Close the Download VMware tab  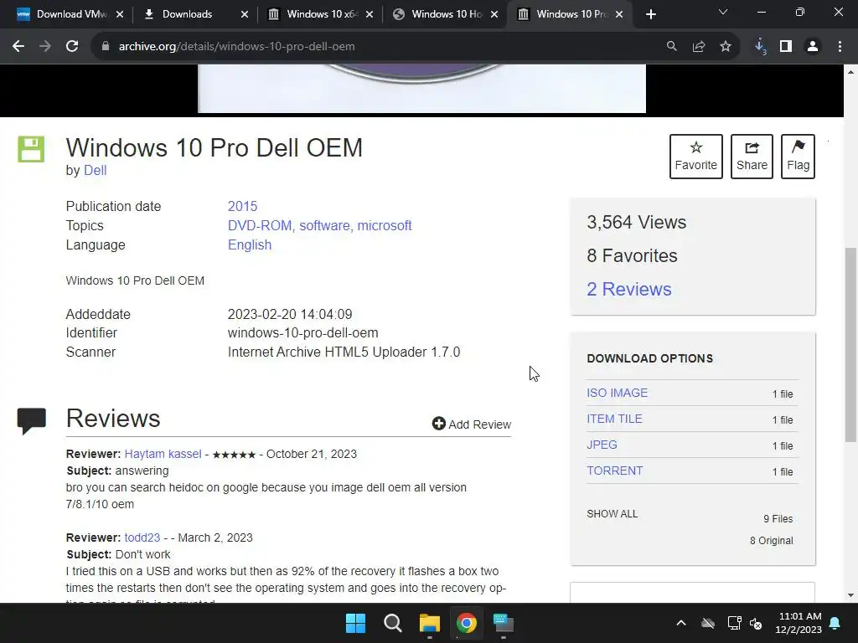click(120, 14)
